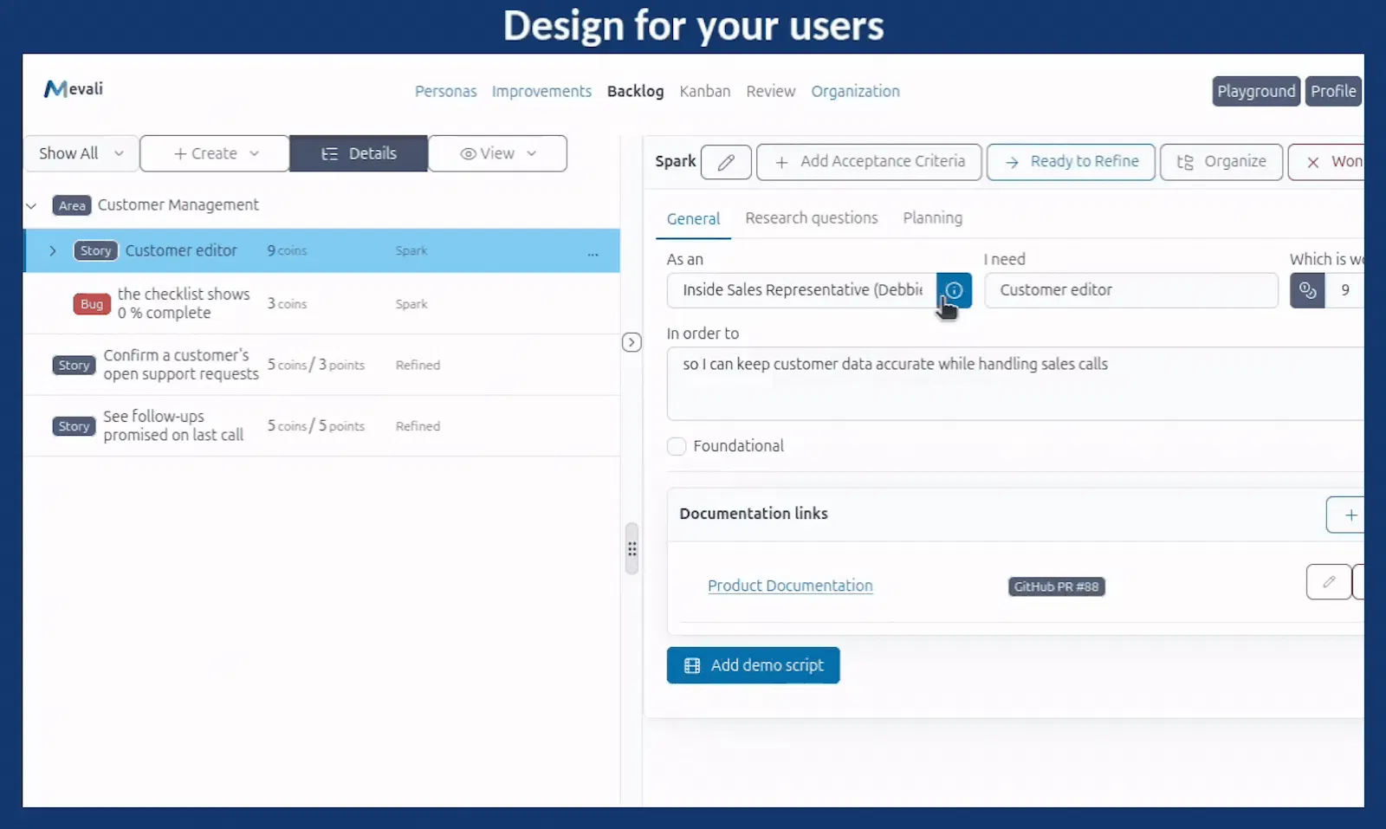
Task: Click the persona info icon next to Inside Sales Representative
Action: 954,290
